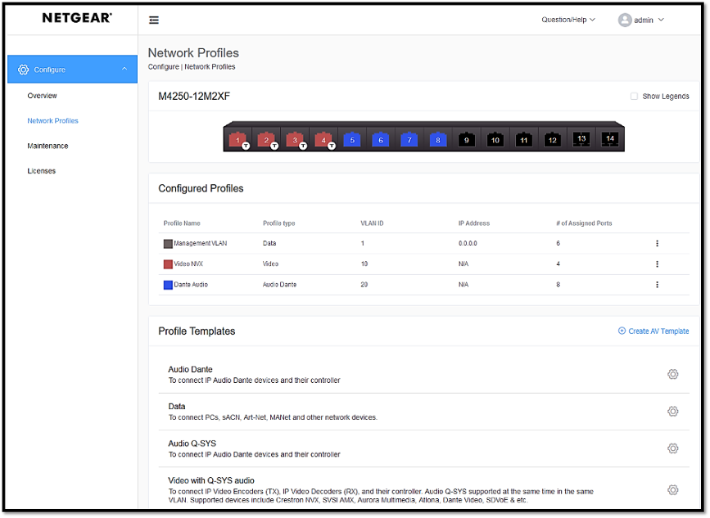Open Maintenance in sidebar
The width and height of the screenshot is (710, 518).
47,146
